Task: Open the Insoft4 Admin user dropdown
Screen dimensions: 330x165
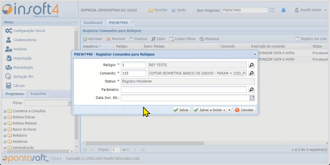Action: tap(325, 10)
